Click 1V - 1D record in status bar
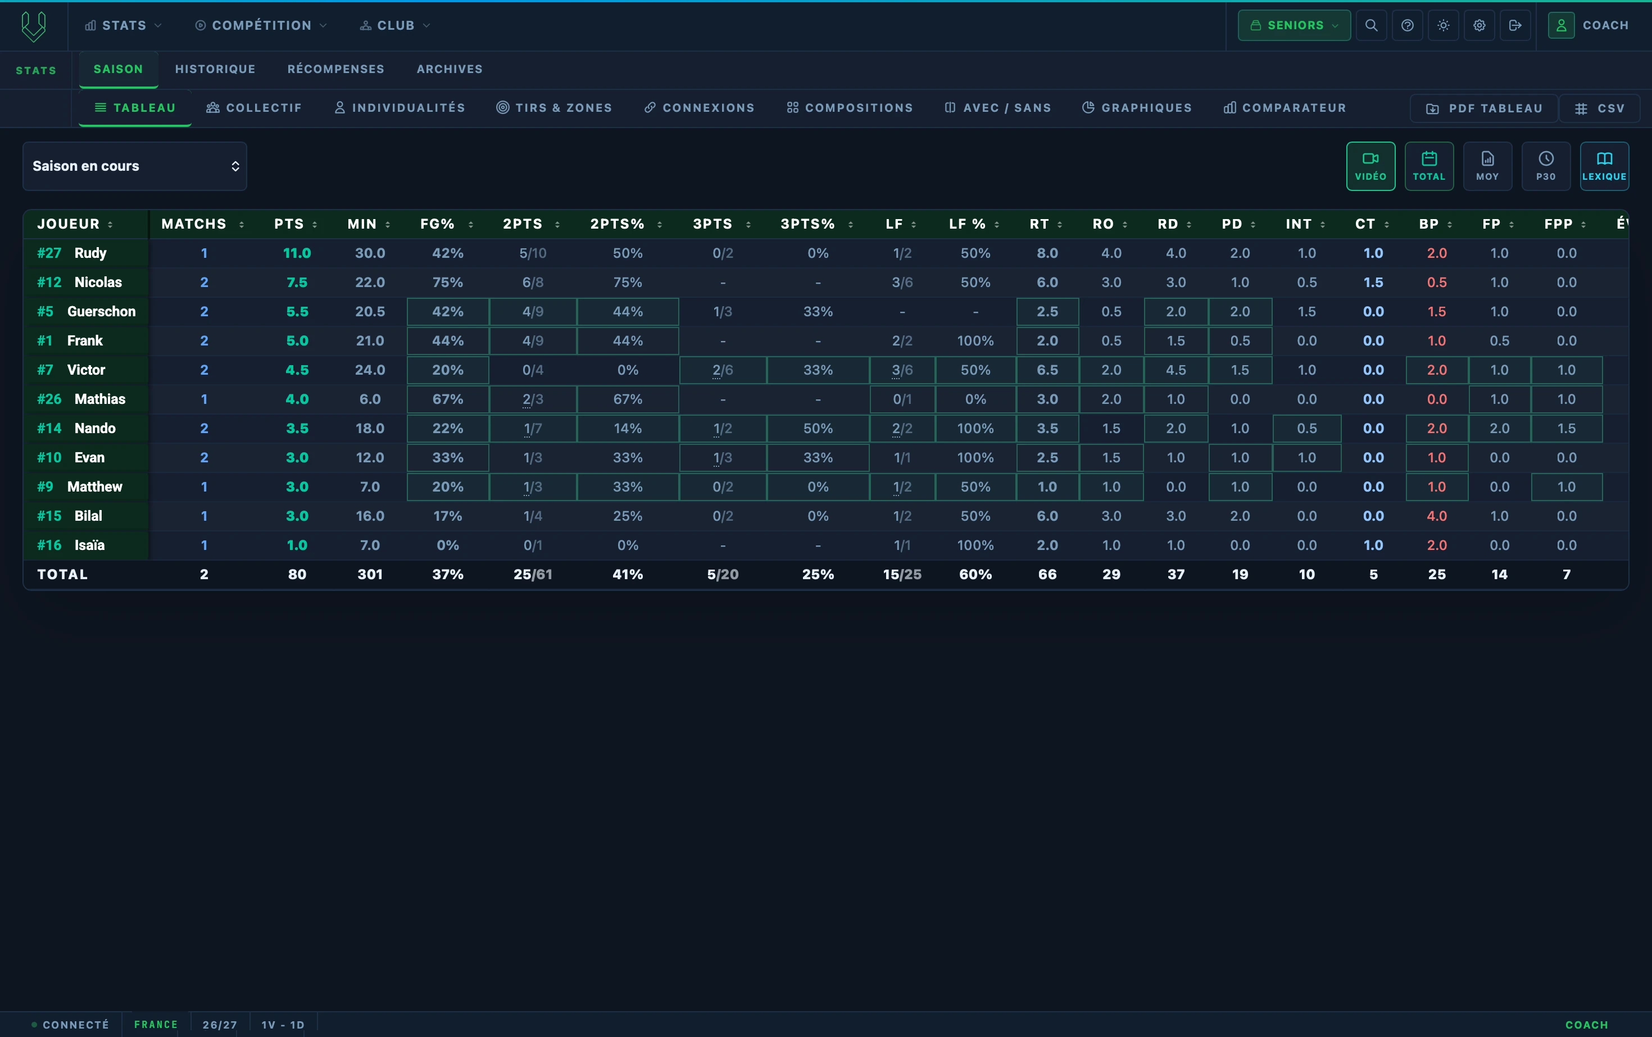 click(x=283, y=1025)
